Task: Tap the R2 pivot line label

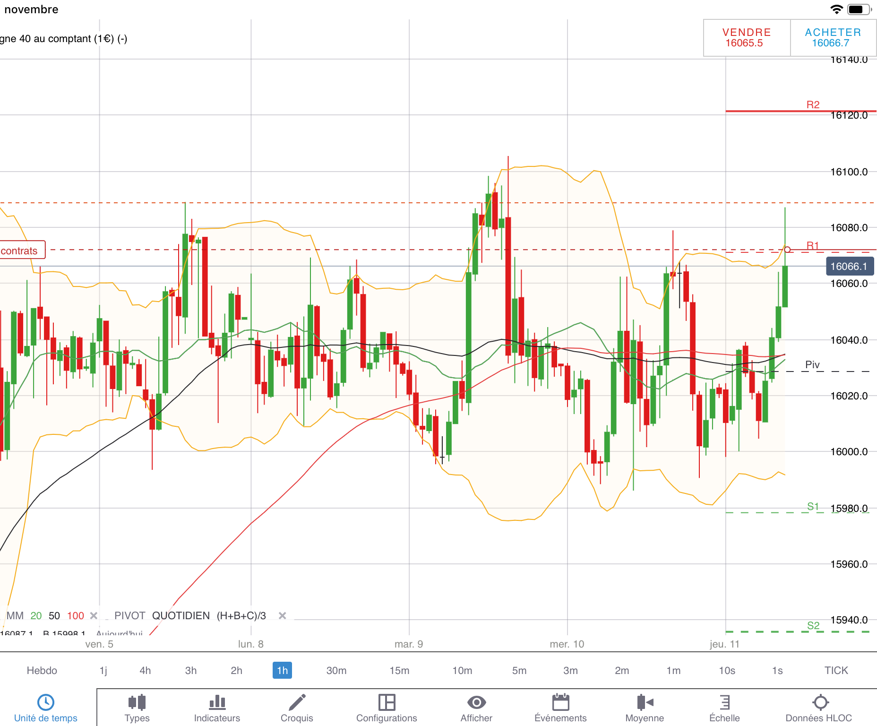Action: coord(813,104)
